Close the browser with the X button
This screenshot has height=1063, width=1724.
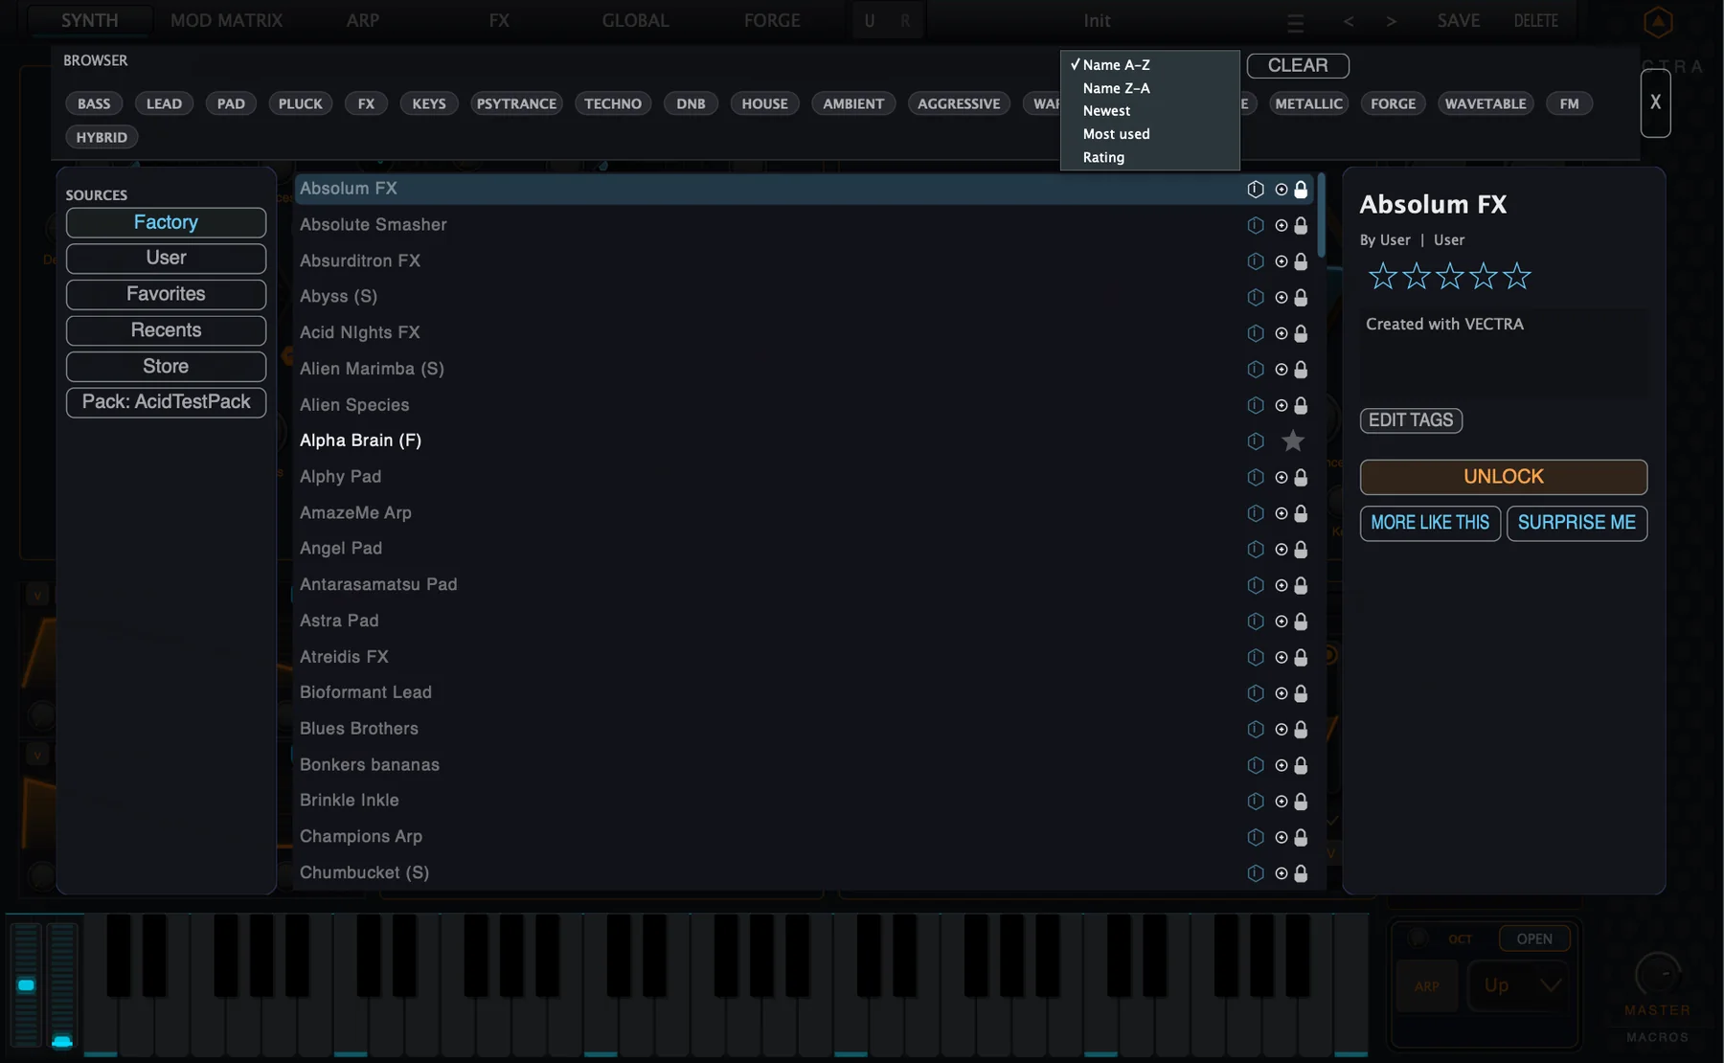(1655, 102)
